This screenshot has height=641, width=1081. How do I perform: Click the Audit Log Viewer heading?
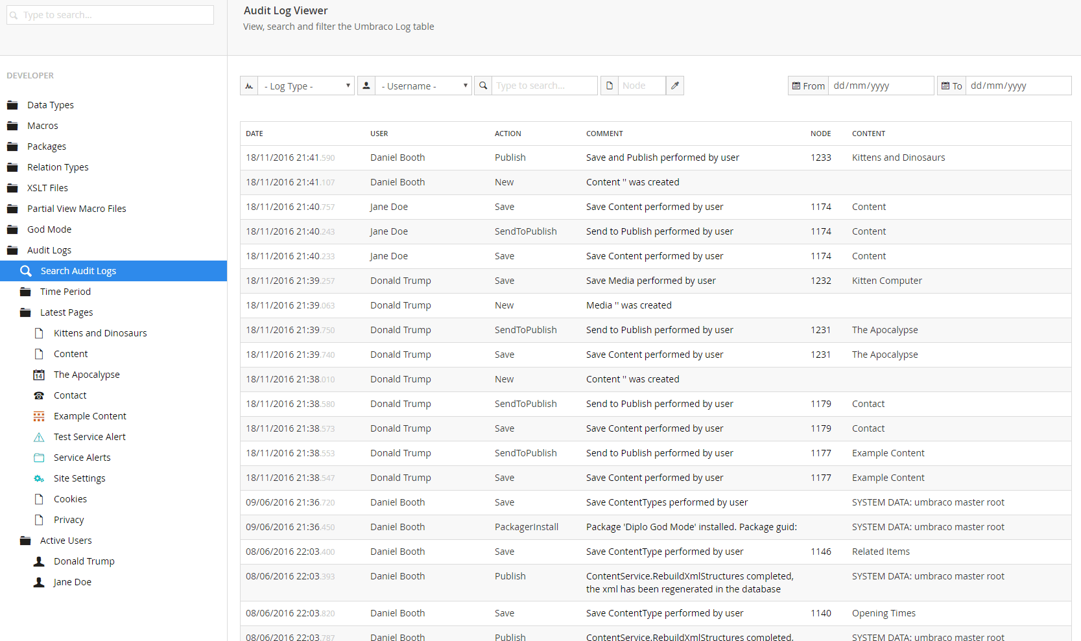[285, 10]
